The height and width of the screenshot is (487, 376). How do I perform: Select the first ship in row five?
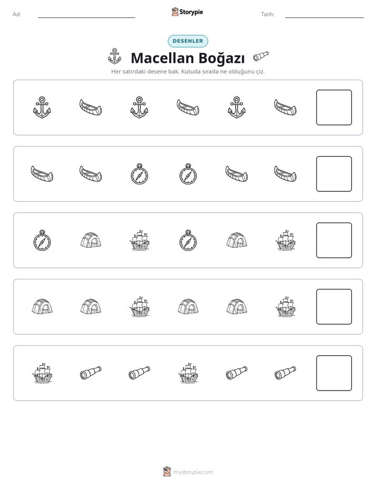[42, 373]
